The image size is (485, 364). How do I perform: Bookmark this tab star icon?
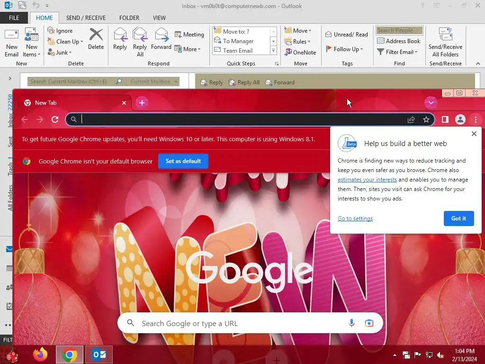tap(426, 119)
